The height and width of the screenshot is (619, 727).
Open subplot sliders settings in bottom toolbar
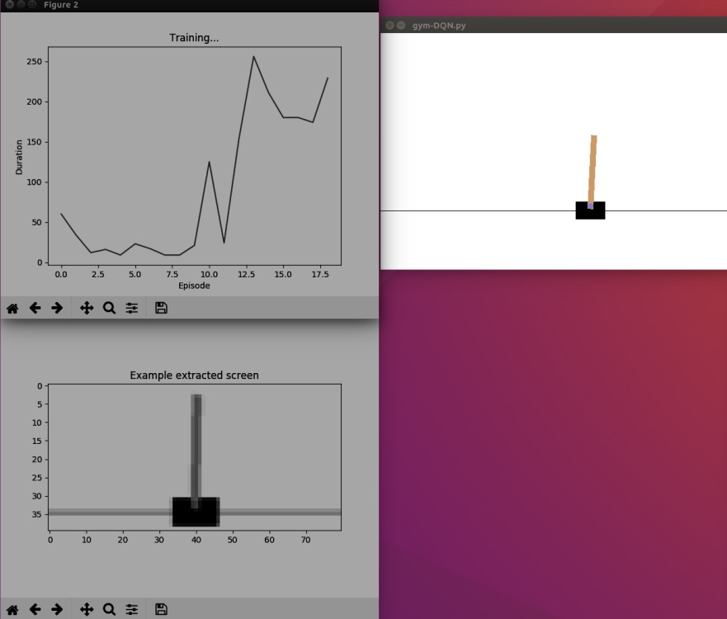pos(132,610)
